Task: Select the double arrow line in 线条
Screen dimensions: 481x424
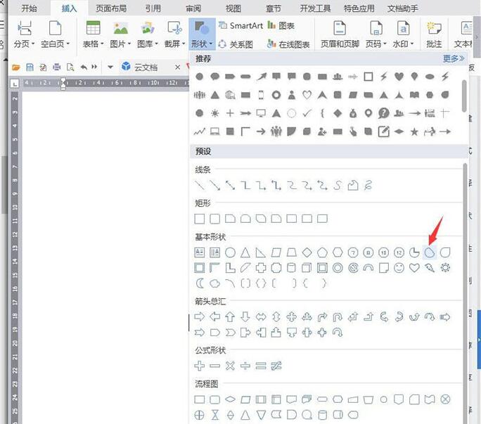Action: pos(230,185)
